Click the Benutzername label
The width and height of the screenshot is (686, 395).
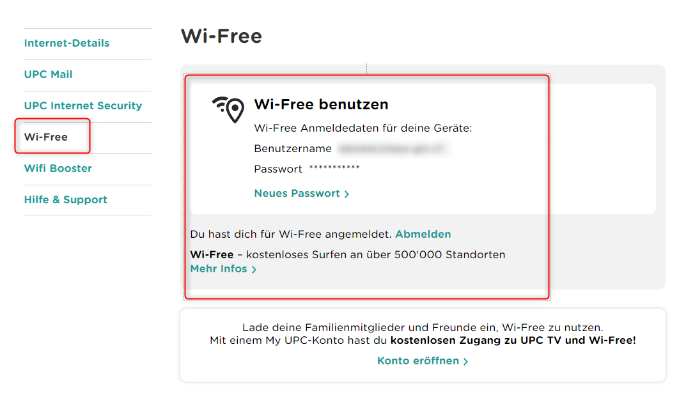(293, 149)
